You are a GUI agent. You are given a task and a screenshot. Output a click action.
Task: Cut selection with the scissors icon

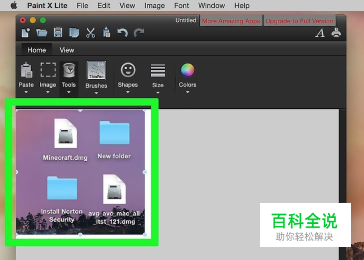click(90, 33)
